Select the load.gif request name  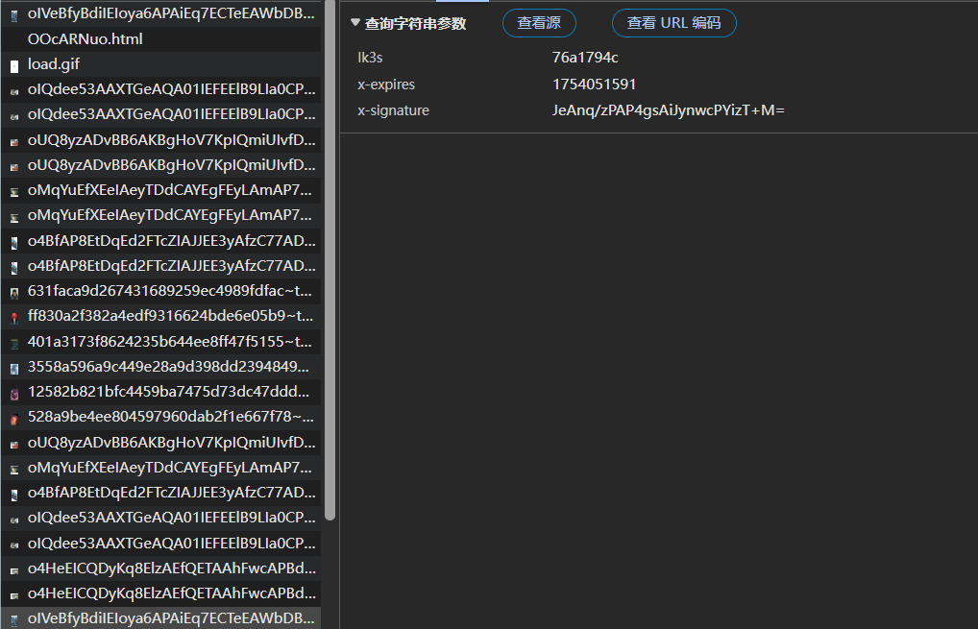[x=54, y=64]
